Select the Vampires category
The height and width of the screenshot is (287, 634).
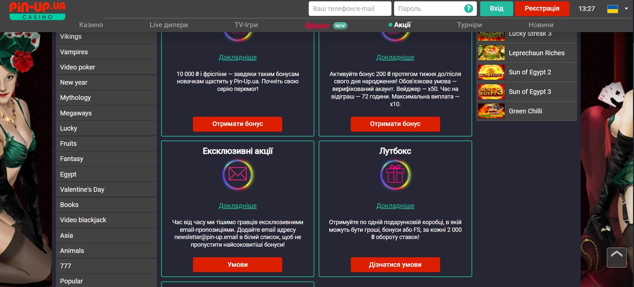pos(106,52)
